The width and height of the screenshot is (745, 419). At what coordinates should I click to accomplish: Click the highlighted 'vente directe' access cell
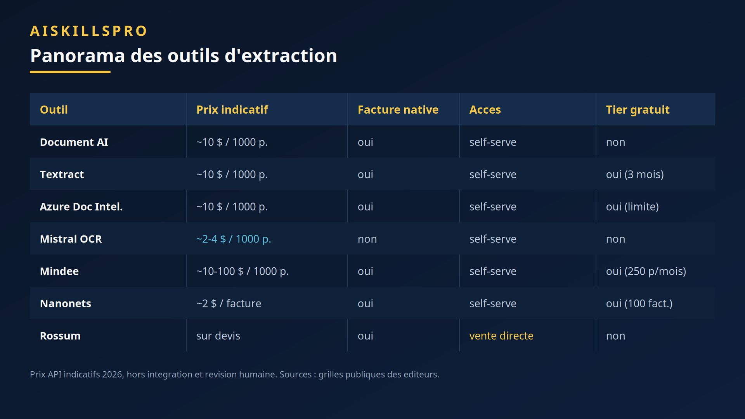pos(501,336)
